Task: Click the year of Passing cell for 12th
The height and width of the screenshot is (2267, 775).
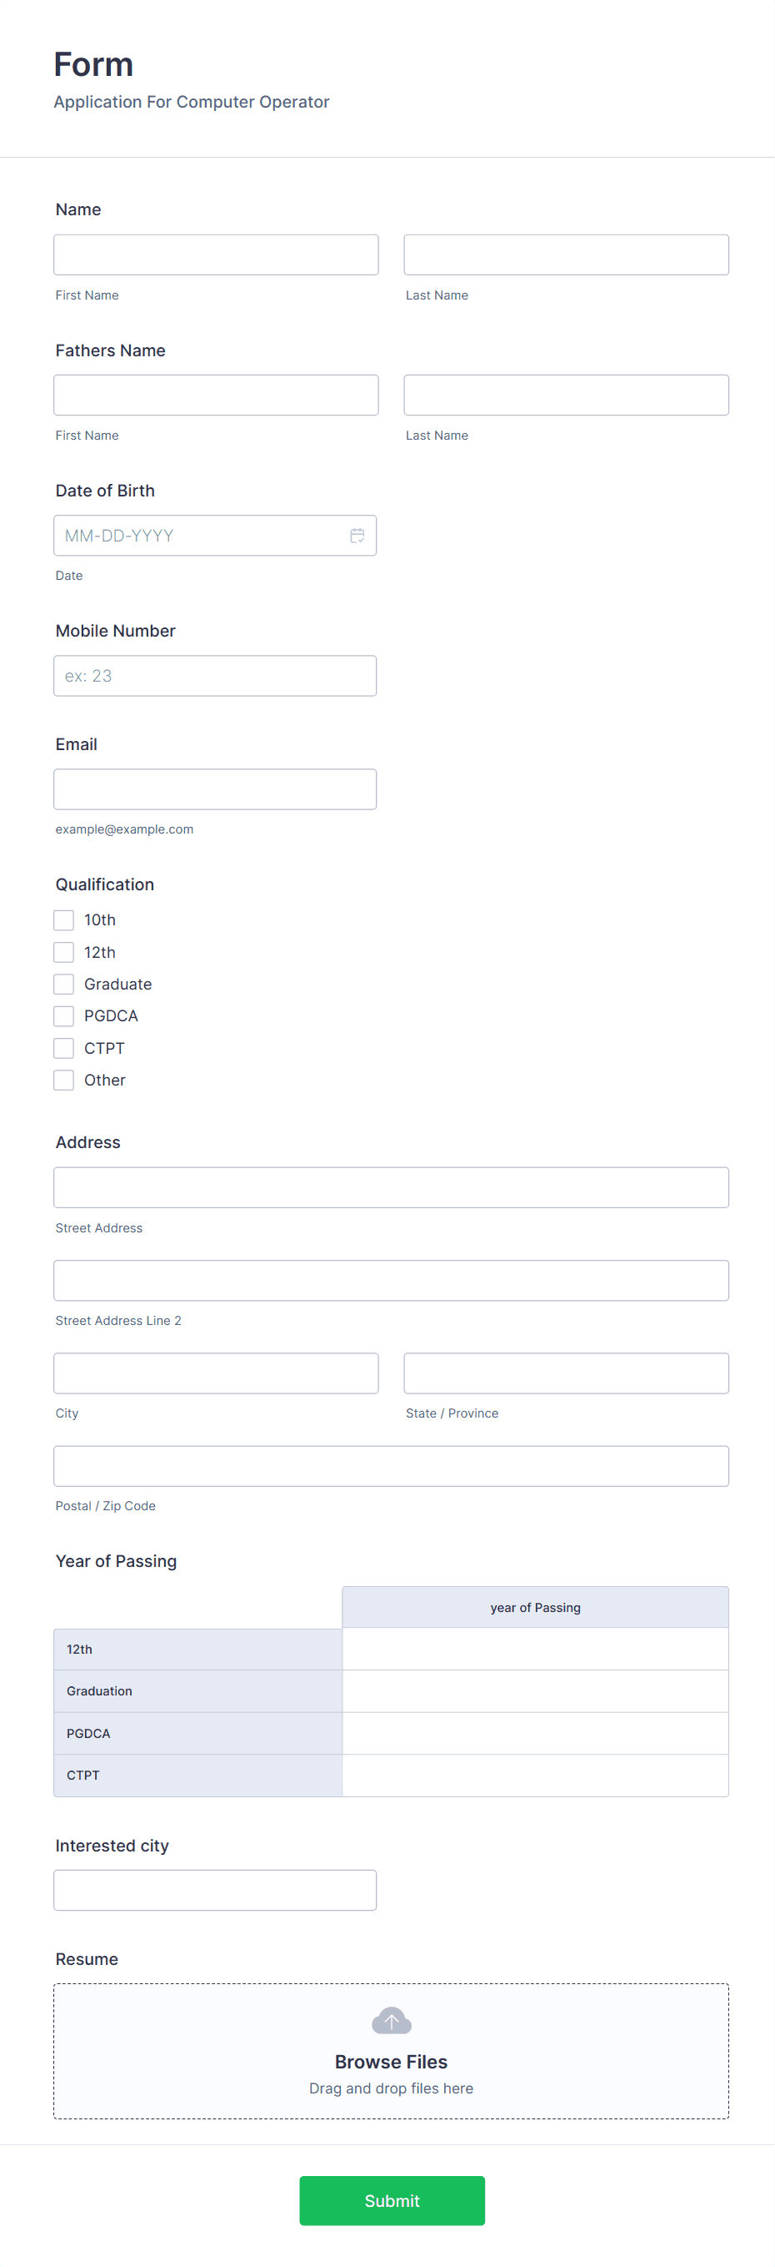Action: coord(535,1649)
